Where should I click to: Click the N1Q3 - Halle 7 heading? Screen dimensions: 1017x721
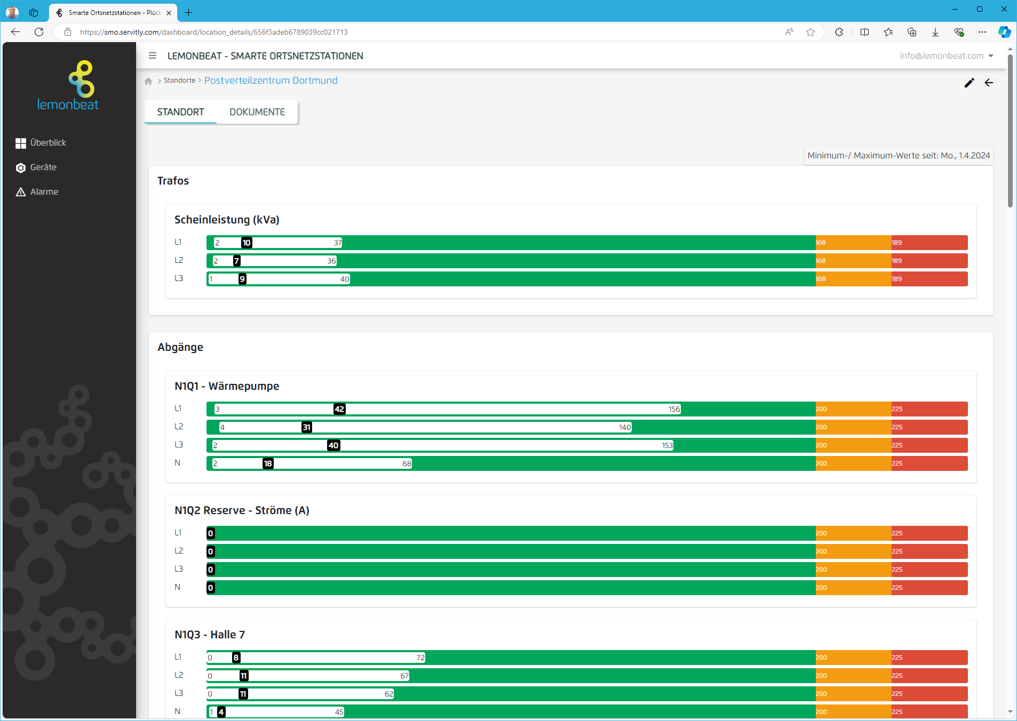210,635
